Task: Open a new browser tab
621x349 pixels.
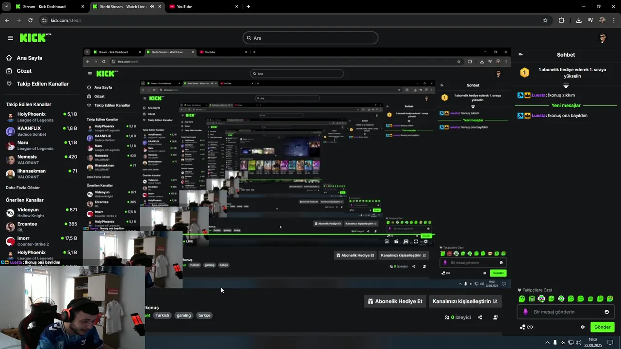Action: 248,7
